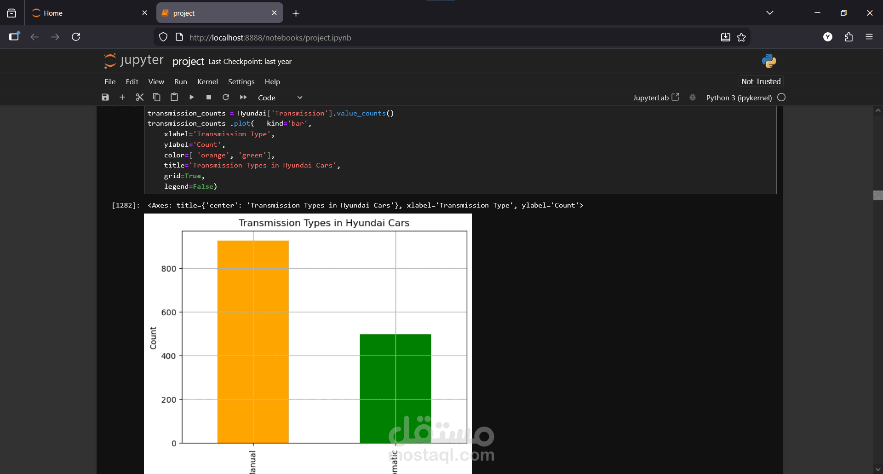
Task: Click the Not Trusted notebook button
Action: pyautogui.click(x=761, y=81)
